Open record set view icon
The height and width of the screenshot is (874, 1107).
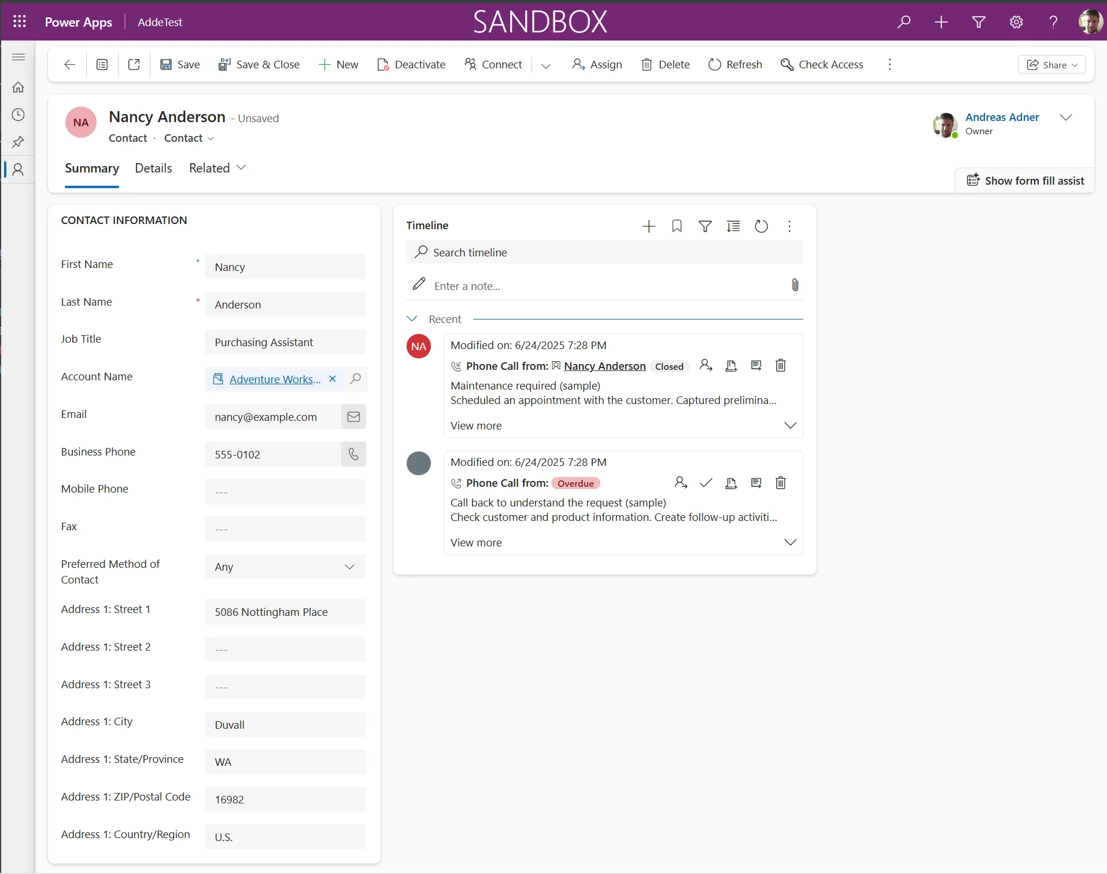(102, 64)
